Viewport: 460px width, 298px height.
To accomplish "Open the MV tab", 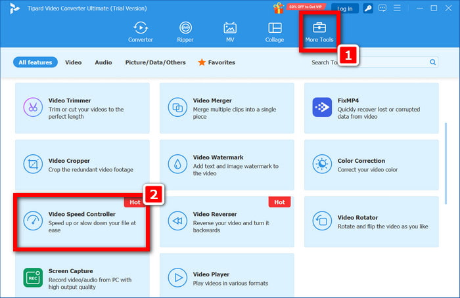I will pos(230,32).
